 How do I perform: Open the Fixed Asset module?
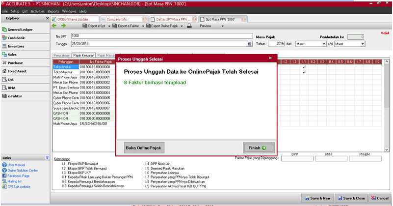17,71
